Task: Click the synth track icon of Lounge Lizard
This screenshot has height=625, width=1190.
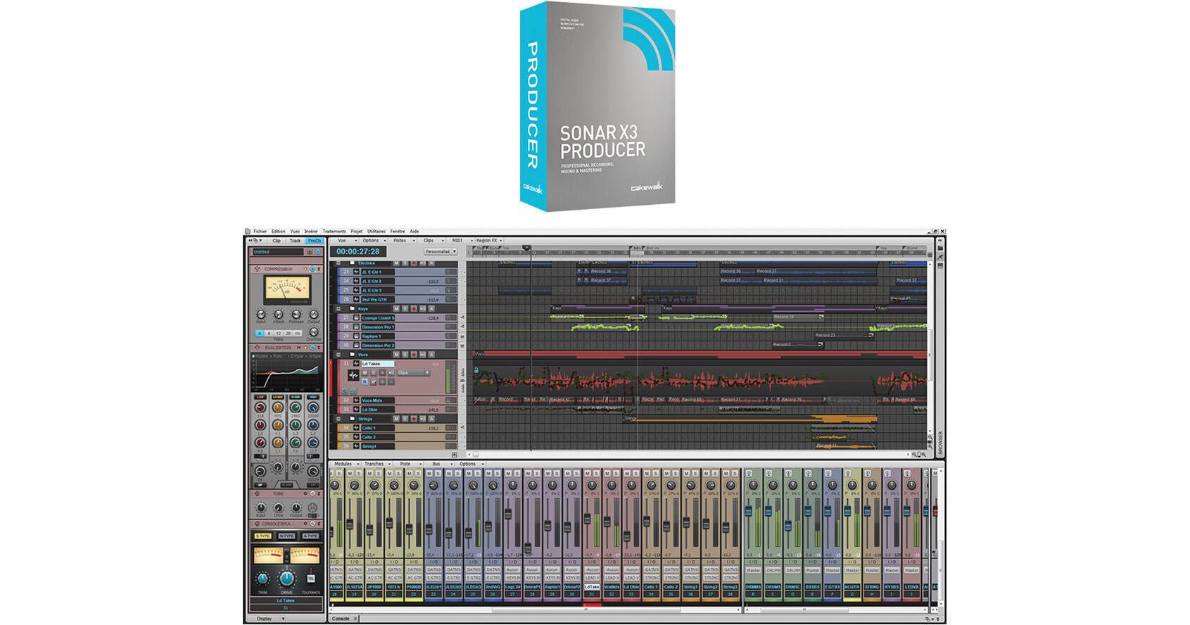Action: point(356,318)
